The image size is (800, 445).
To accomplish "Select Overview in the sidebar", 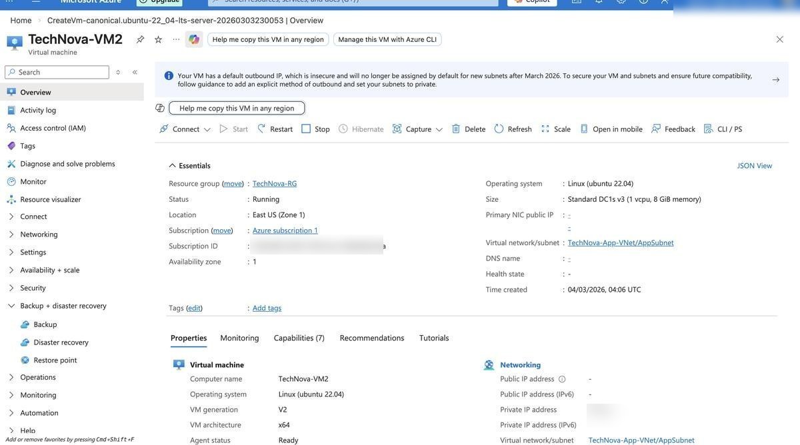I will click(72, 92).
